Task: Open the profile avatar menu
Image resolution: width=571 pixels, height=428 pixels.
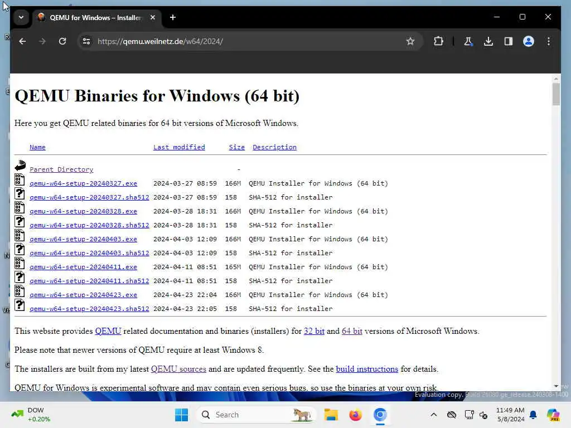Action: [529, 41]
